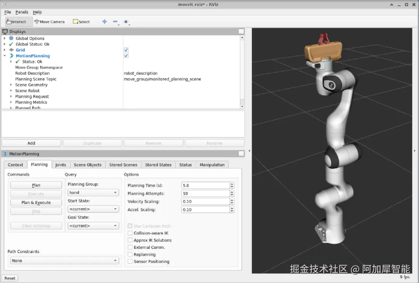Open the Stored States tab
The height and width of the screenshot is (283, 419).
(158, 165)
